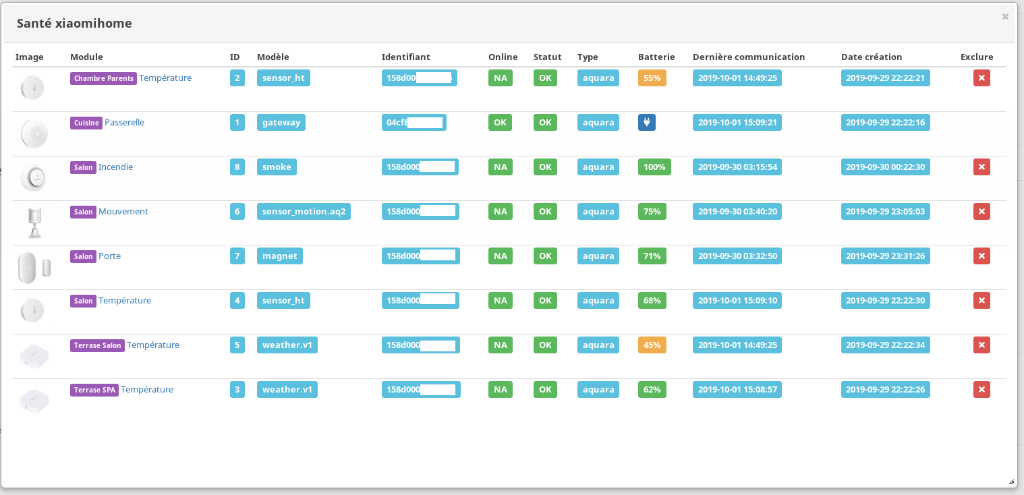Click the smoke detector device image
This screenshot has width=1024, height=495.
(x=33, y=178)
